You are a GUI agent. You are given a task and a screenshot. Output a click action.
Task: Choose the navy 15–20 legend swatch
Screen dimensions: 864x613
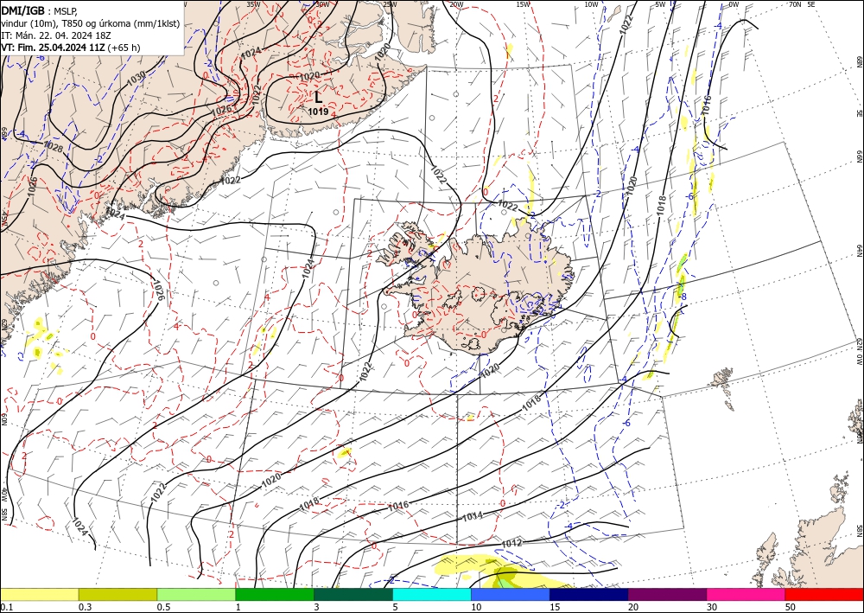pyautogui.click(x=589, y=595)
